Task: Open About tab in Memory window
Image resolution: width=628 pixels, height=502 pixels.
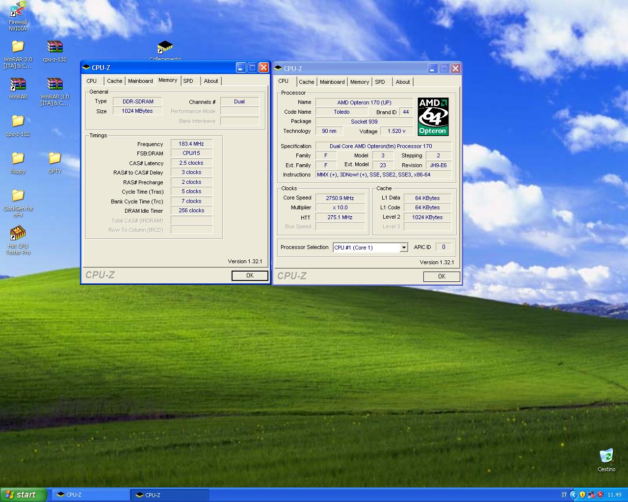Action: (211, 81)
